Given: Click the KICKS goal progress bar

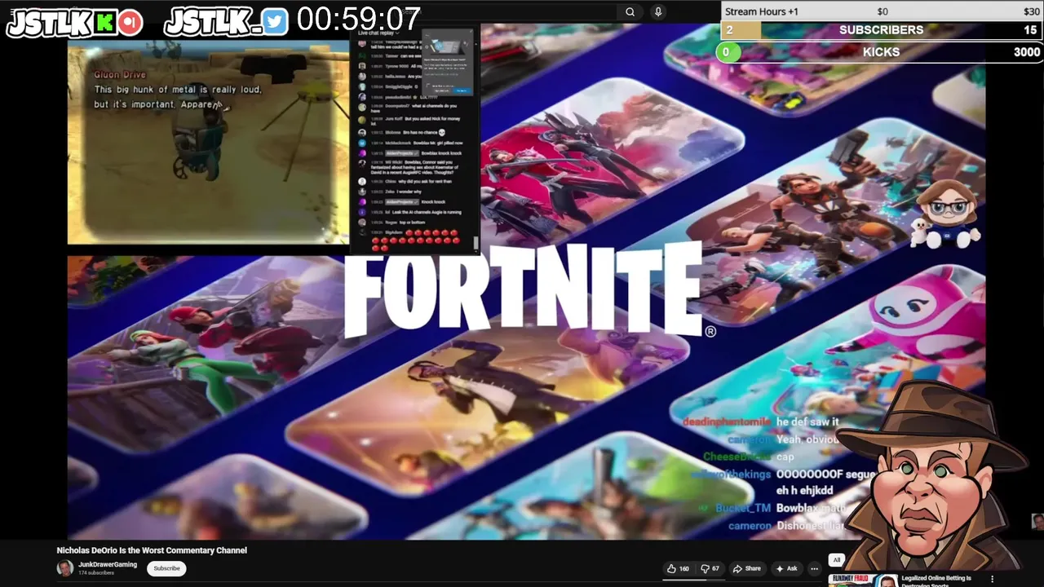Looking at the screenshot, I should [x=880, y=52].
